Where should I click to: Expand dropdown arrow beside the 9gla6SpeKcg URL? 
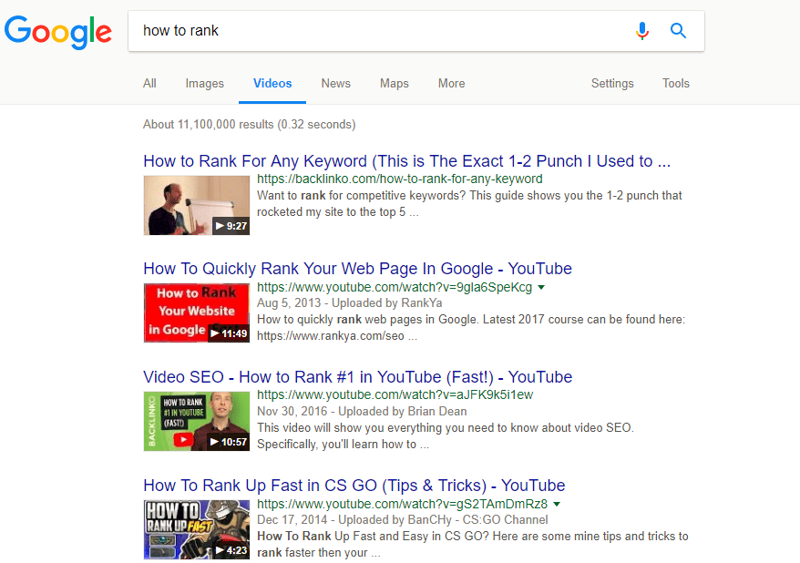tap(541, 288)
